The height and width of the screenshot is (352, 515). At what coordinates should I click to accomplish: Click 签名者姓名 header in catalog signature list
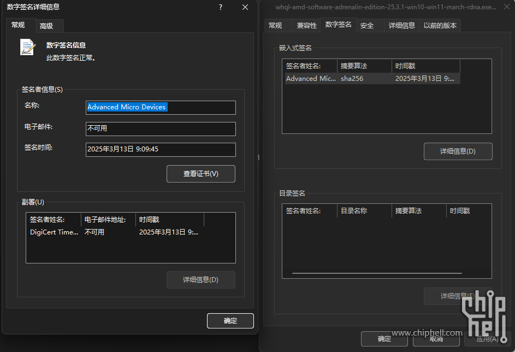pos(310,211)
